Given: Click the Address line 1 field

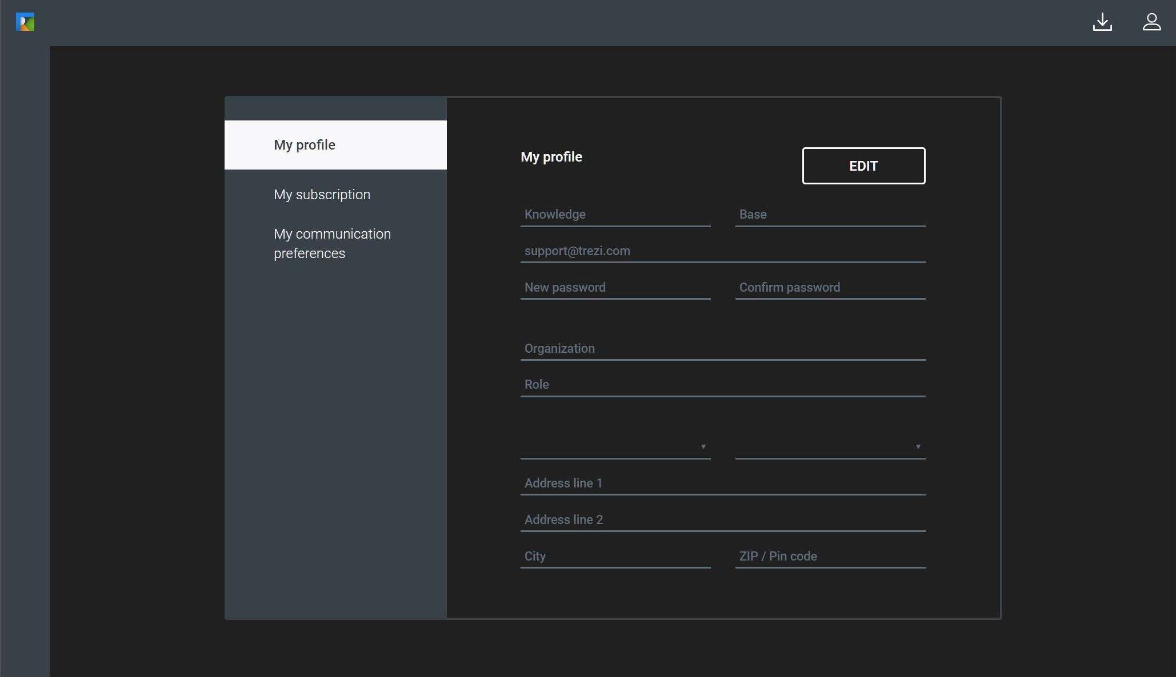Looking at the screenshot, I should coord(722,483).
